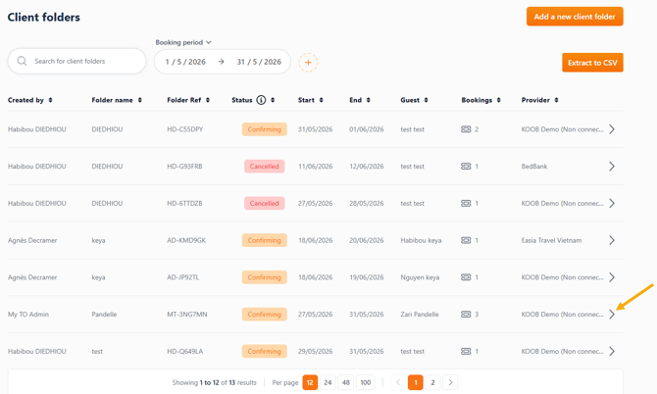The width and height of the screenshot is (657, 394).
Task: Go to page 2 of results
Action: tap(432, 382)
